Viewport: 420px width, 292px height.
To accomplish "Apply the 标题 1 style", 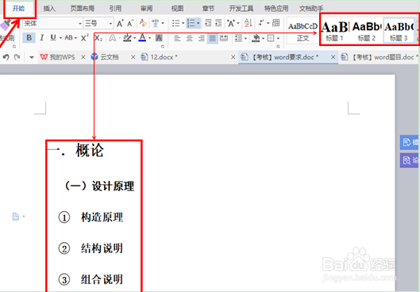I will coord(335,32).
